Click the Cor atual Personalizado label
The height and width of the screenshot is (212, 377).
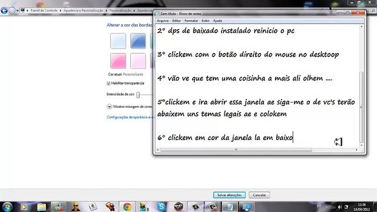tap(125, 74)
